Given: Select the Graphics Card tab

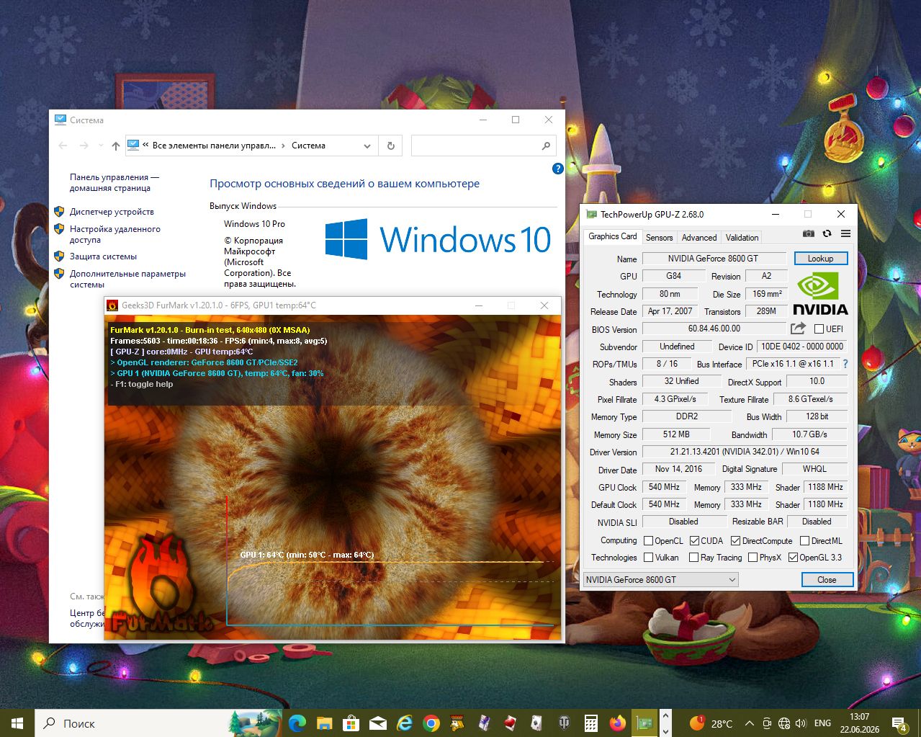Looking at the screenshot, I should (613, 236).
